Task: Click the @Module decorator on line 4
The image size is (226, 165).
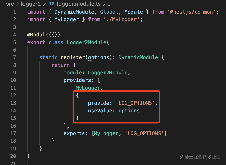Action: tap(38, 35)
